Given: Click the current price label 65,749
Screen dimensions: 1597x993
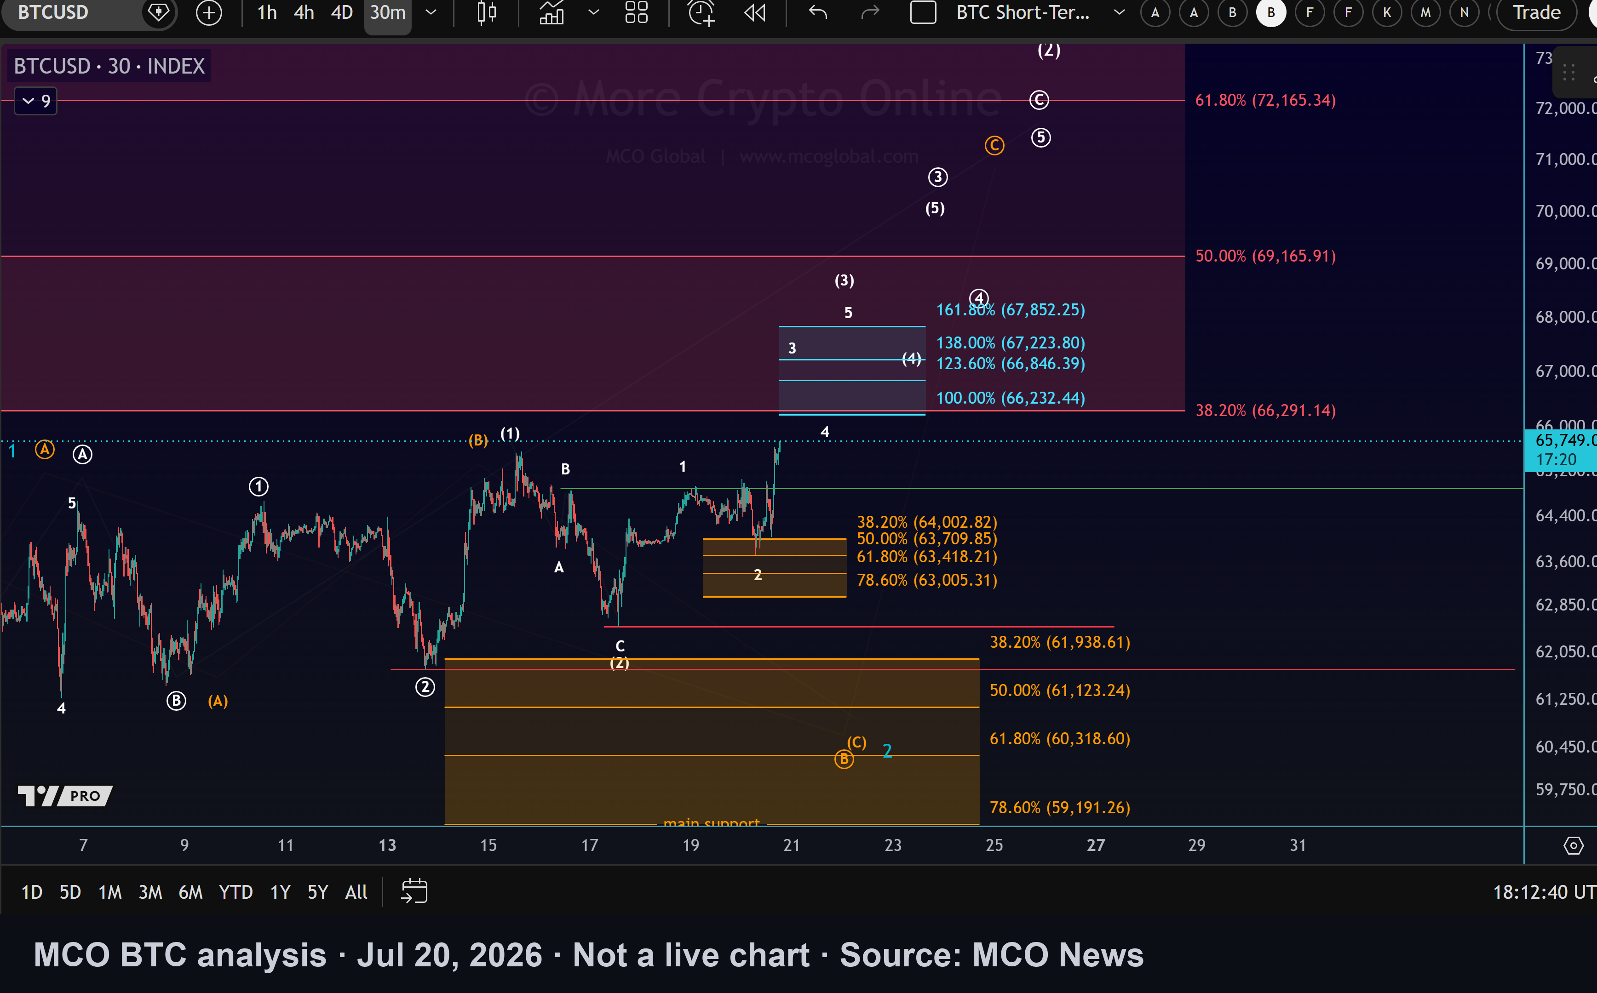Looking at the screenshot, I should tap(1561, 450).
